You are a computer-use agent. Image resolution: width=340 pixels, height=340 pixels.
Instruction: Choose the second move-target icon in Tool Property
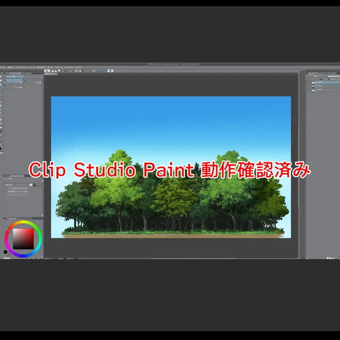(34, 185)
